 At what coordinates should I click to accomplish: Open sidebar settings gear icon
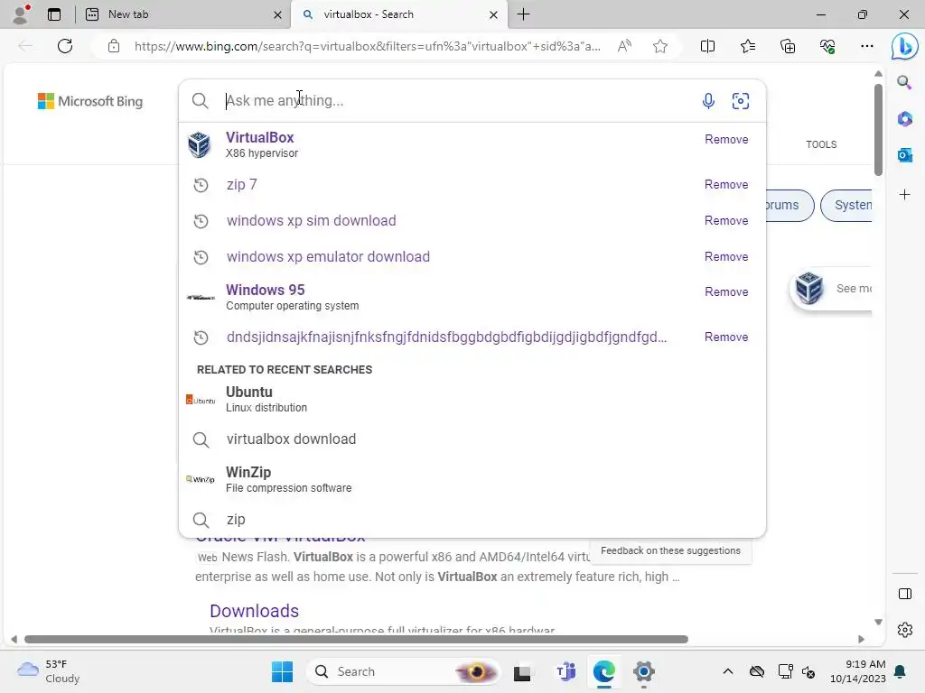904,630
